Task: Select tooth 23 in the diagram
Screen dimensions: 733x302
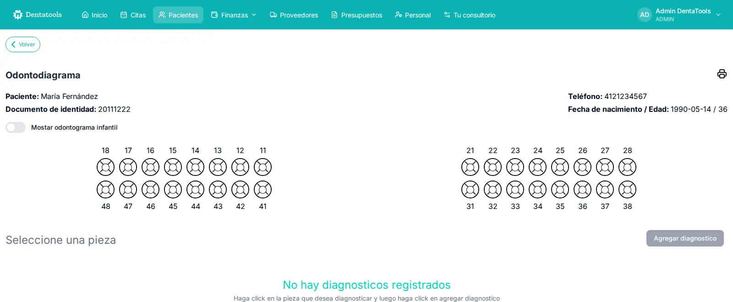Action: tap(515, 167)
